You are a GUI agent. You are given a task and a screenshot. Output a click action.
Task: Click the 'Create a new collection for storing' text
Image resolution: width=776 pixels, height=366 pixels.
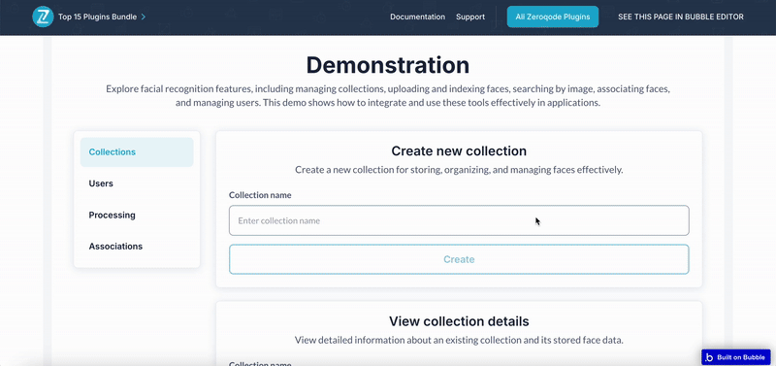click(x=459, y=170)
